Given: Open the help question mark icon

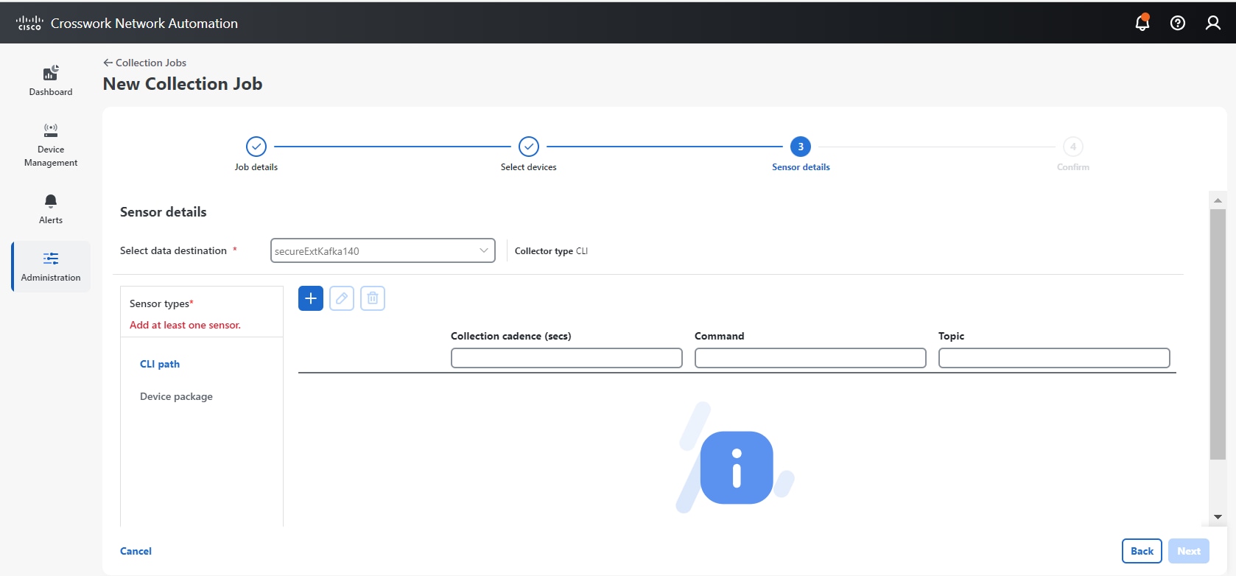Looking at the screenshot, I should point(1178,23).
